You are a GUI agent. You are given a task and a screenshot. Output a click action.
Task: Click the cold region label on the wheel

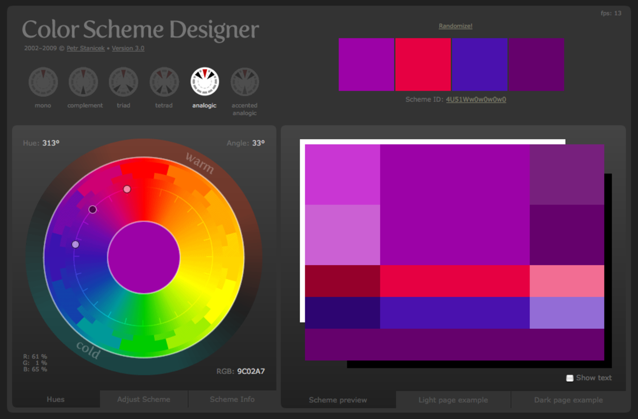point(88,351)
